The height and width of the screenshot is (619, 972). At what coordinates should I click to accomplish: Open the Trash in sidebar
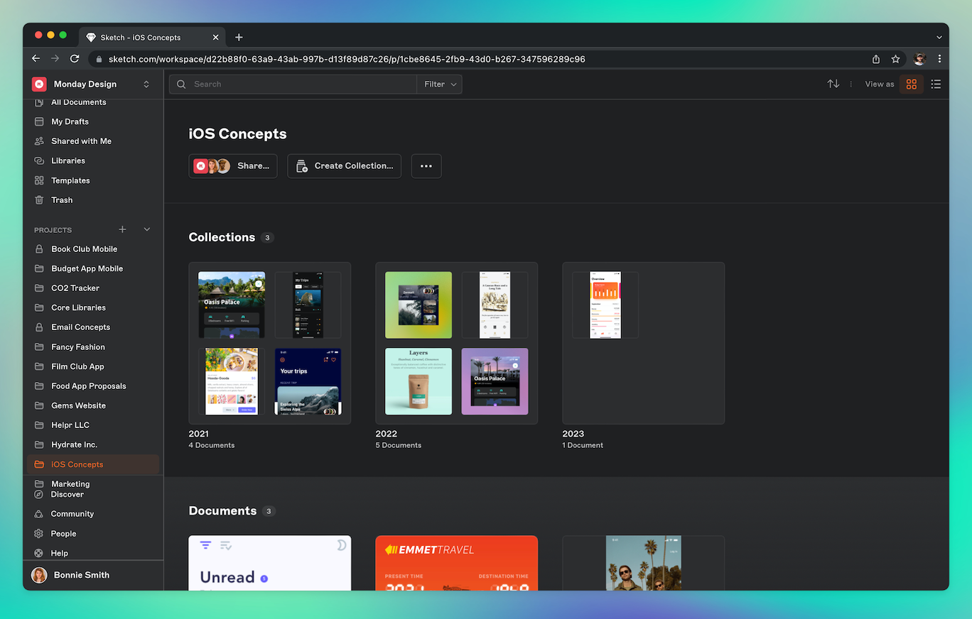61,200
